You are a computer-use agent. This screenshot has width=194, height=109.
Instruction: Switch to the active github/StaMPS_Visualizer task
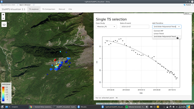(x=113, y=107)
